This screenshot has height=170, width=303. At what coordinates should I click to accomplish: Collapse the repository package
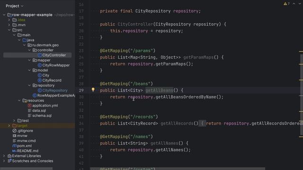[29, 85]
